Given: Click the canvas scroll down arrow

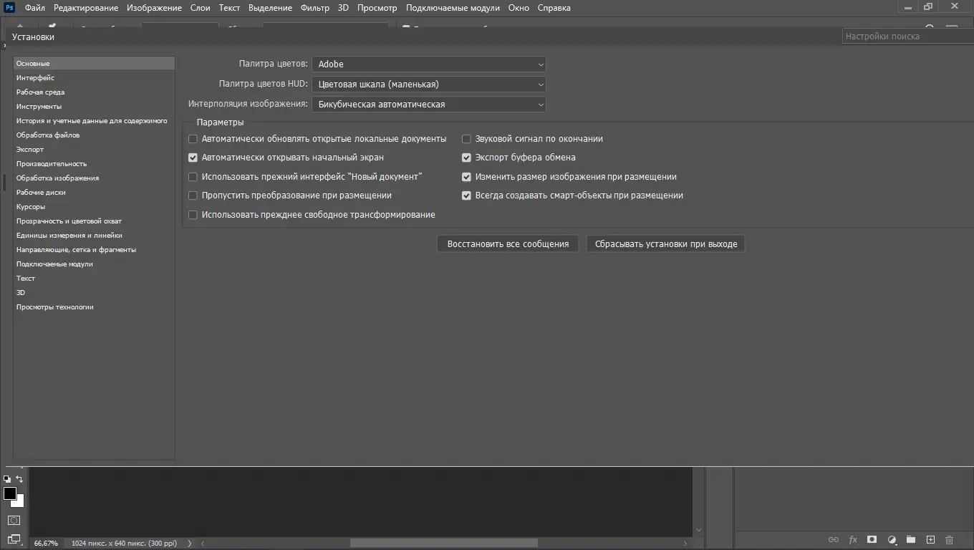Looking at the screenshot, I should click(x=699, y=530).
